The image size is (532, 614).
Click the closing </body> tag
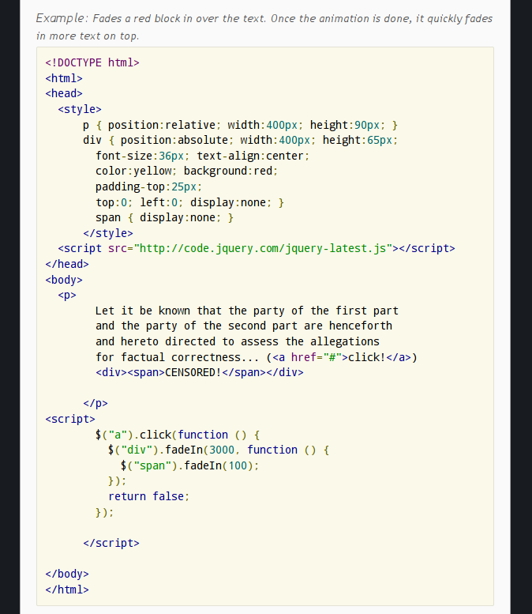point(67,574)
